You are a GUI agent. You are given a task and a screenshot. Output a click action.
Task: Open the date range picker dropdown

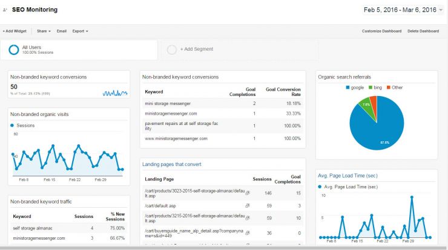pyautogui.click(x=403, y=10)
